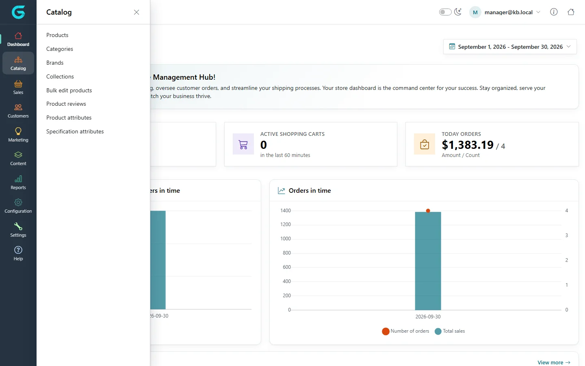Click the $1,383.19 today orders amount
The height and width of the screenshot is (366, 585).
(468, 145)
